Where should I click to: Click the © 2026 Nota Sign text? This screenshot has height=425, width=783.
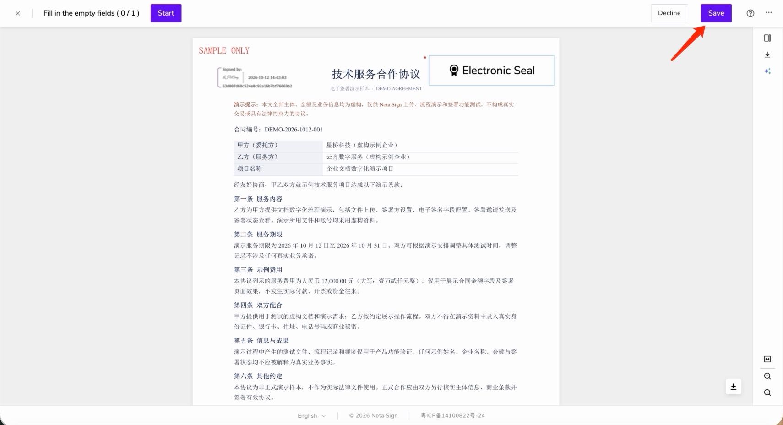[373, 416]
